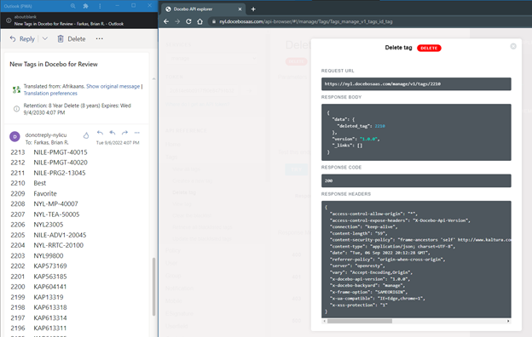Screen dimensions: 532x337
Task: Click the Reply arrow icon in Outlook
Action: click(13, 39)
